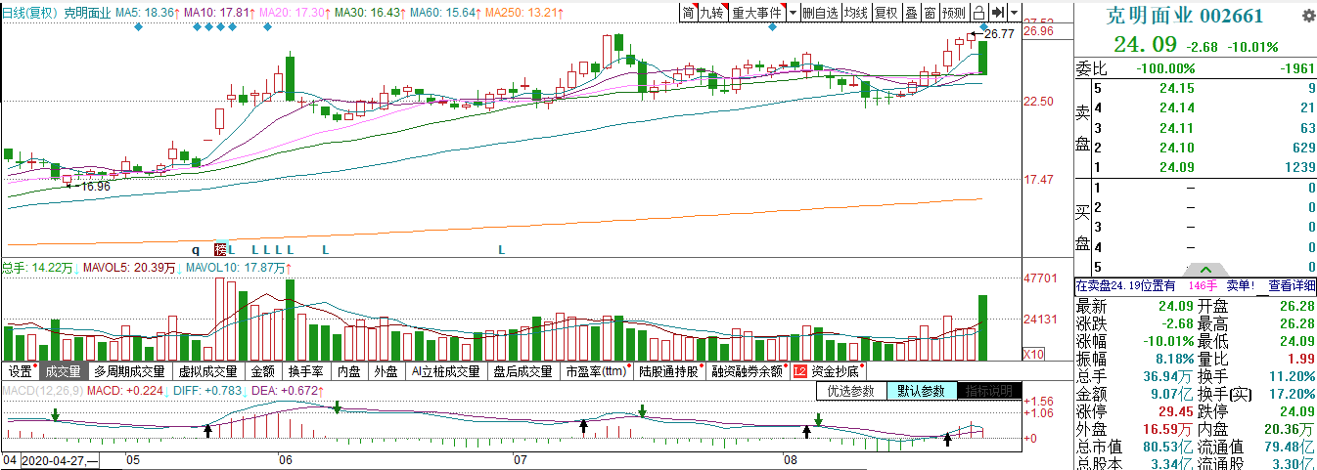
Task: Click the 指标说明 button
Action: (x=989, y=391)
